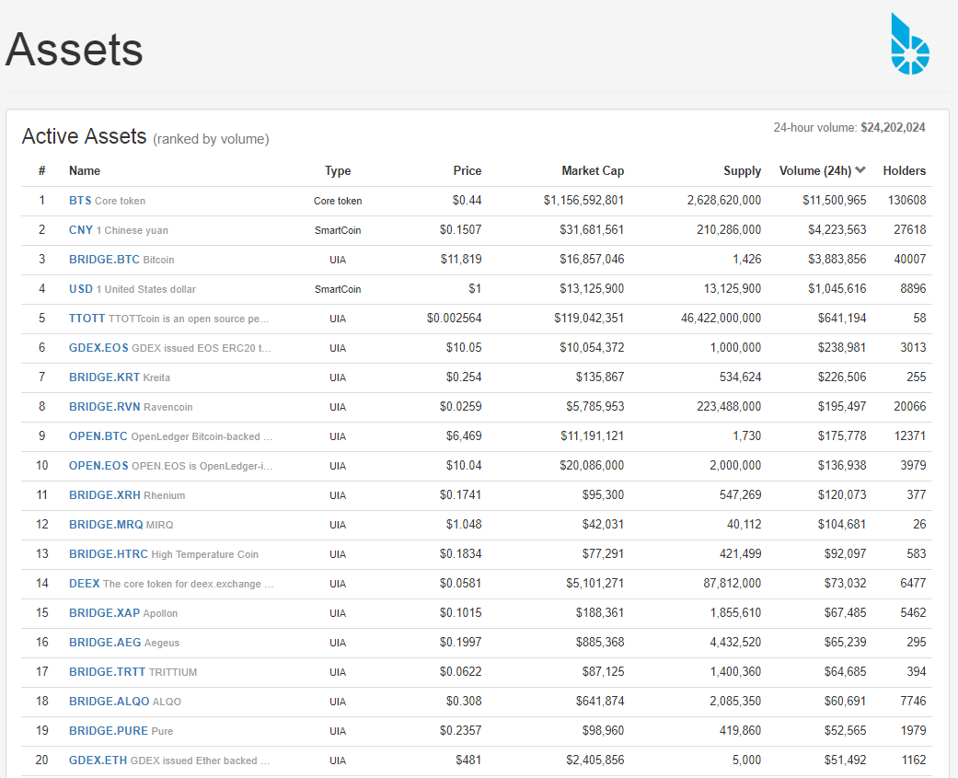Click BRIDGE.MRQ volume $104,681
The width and height of the screenshot is (958, 778).
click(x=842, y=525)
